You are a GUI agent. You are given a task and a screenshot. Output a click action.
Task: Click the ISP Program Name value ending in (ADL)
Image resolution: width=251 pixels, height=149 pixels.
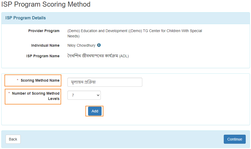pos(98,56)
